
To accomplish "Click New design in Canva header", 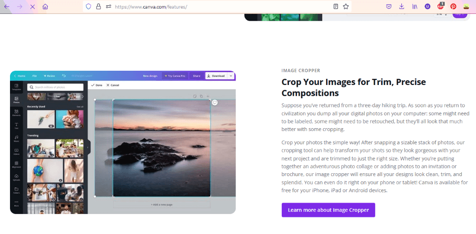I will [x=150, y=75].
